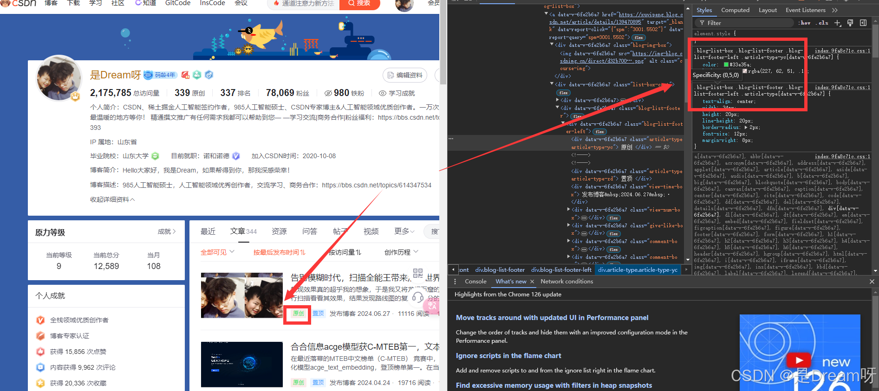
Task: Open 'Move tracks around with updated UI' link
Action: (x=552, y=318)
